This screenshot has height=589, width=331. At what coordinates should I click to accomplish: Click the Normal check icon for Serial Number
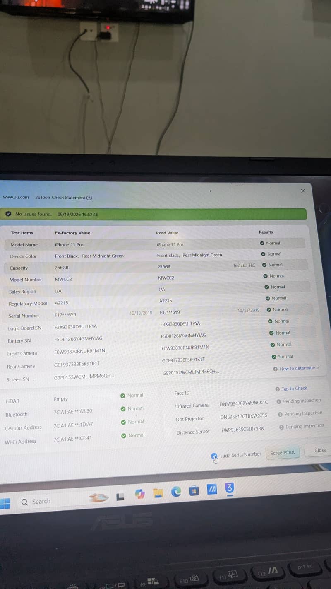coord(269,309)
